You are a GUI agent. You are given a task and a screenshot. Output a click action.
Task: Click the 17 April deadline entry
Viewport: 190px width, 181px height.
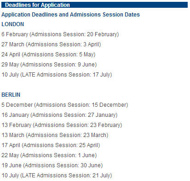click(51, 145)
